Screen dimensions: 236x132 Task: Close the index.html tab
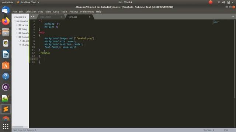[62, 17]
